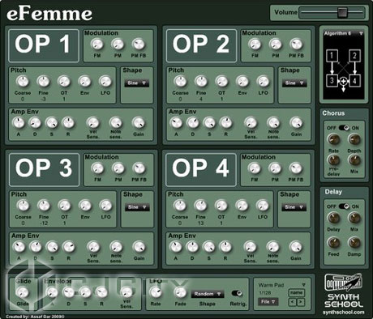Click the Envelope R knob
The height and width of the screenshot is (319, 373).
[x=101, y=292]
